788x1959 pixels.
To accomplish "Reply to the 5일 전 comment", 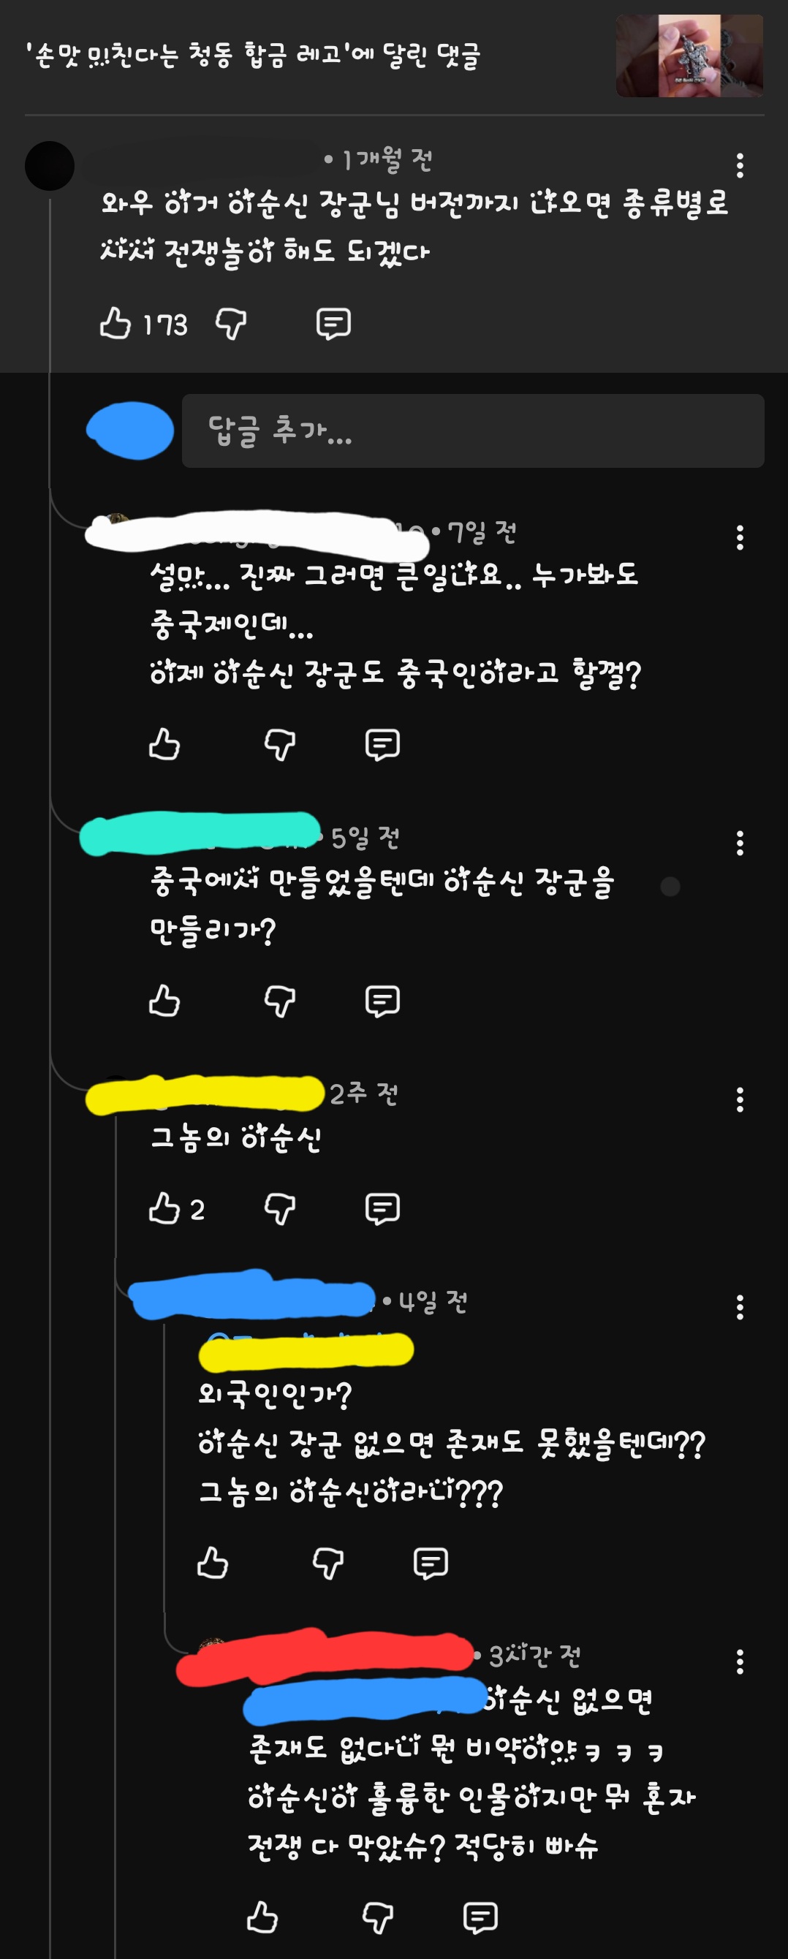I will tap(382, 1001).
